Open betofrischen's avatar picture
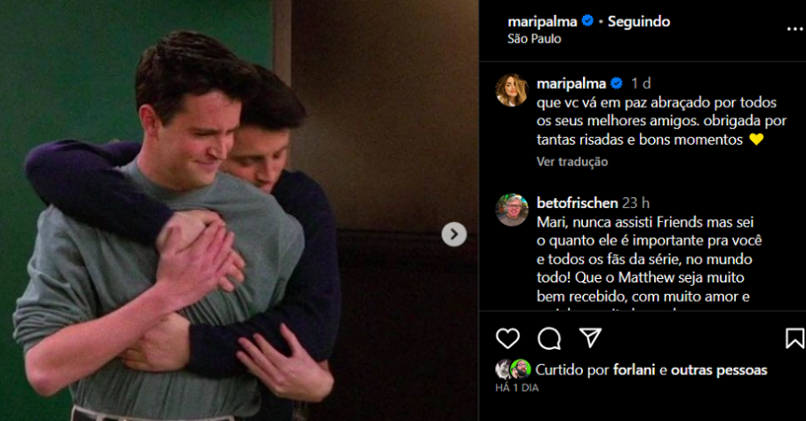The height and width of the screenshot is (421, 806). [512, 210]
